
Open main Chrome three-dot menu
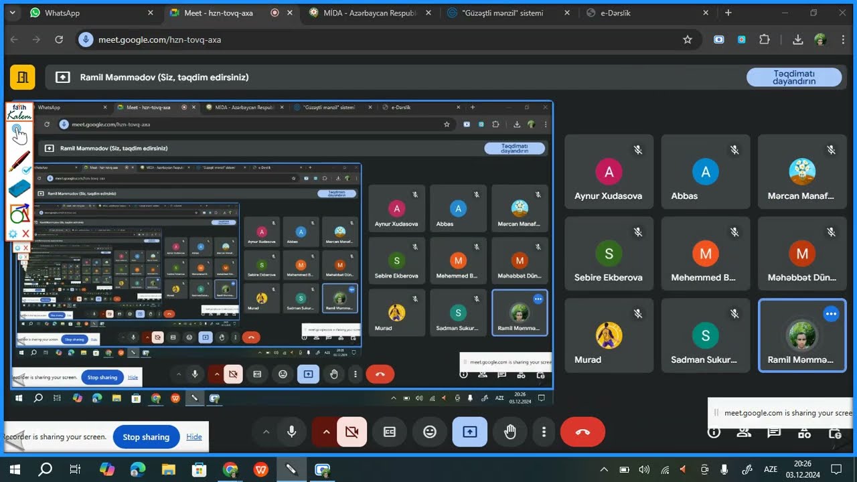click(x=843, y=39)
